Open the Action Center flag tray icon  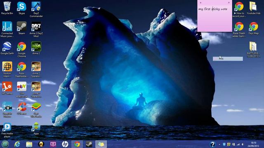point(233,144)
